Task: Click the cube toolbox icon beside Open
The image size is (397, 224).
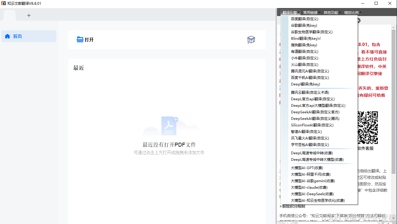Action: [x=251, y=40]
